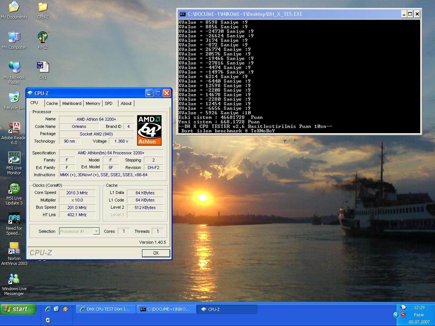435x326 pixels.
Task: Click the Ext. Model value 5F
Action: [x=111, y=168]
